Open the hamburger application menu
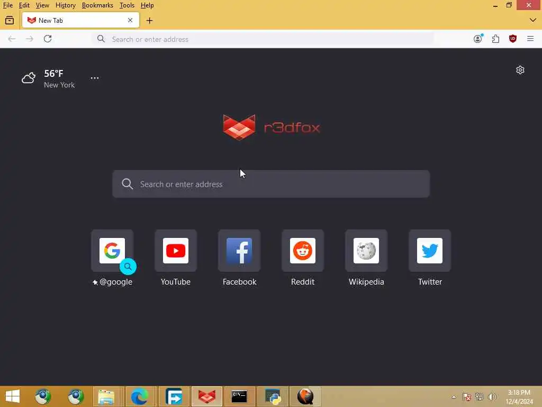This screenshot has width=542, height=407. point(530,39)
